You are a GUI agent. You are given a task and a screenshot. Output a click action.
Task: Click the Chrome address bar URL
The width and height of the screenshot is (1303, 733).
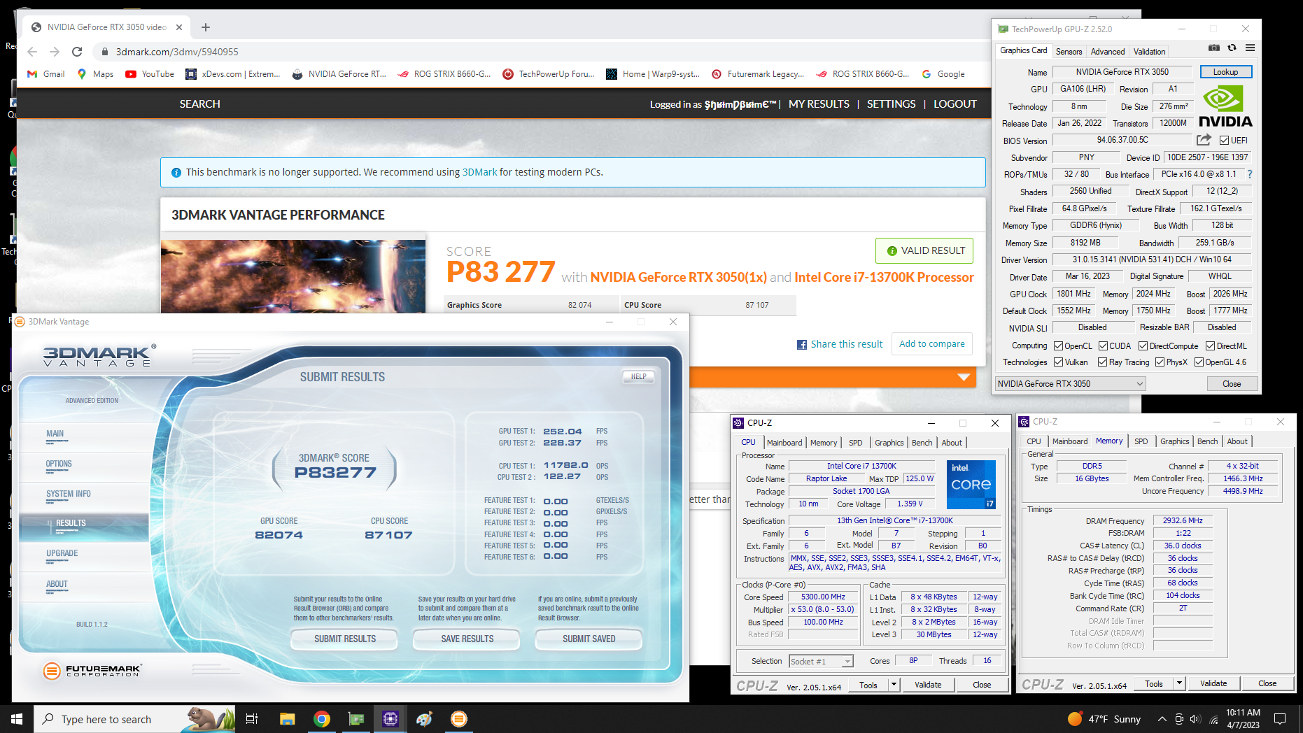click(177, 52)
